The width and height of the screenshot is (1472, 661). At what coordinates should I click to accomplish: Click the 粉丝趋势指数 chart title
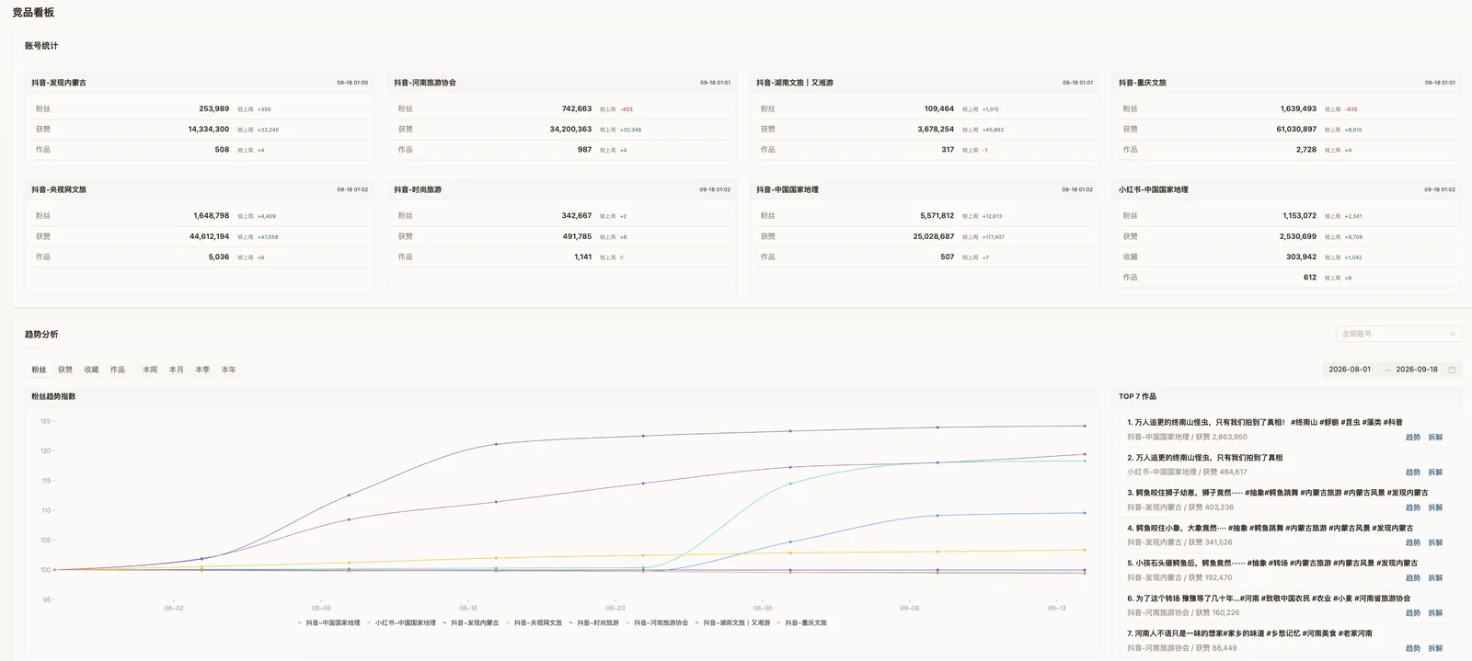point(53,396)
